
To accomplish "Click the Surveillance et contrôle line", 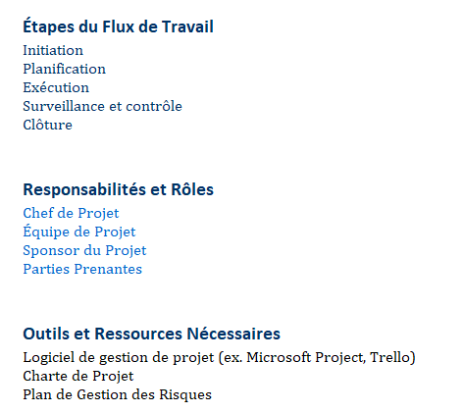I will coord(102,106).
